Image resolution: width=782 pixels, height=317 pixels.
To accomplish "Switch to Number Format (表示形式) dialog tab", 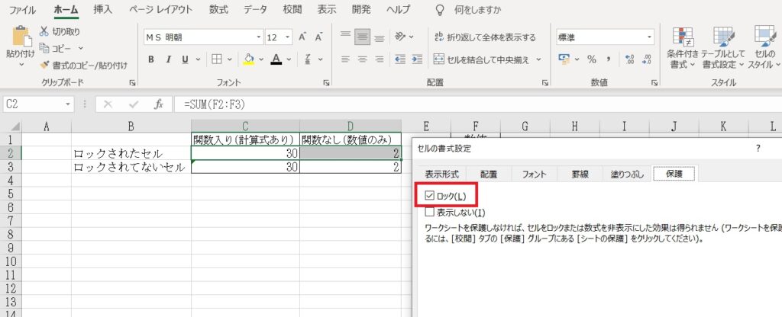I will (441, 175).
